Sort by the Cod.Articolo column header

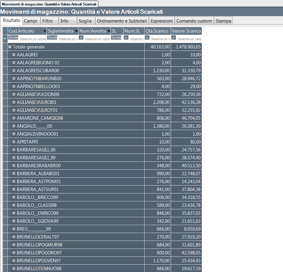point(24,31)
